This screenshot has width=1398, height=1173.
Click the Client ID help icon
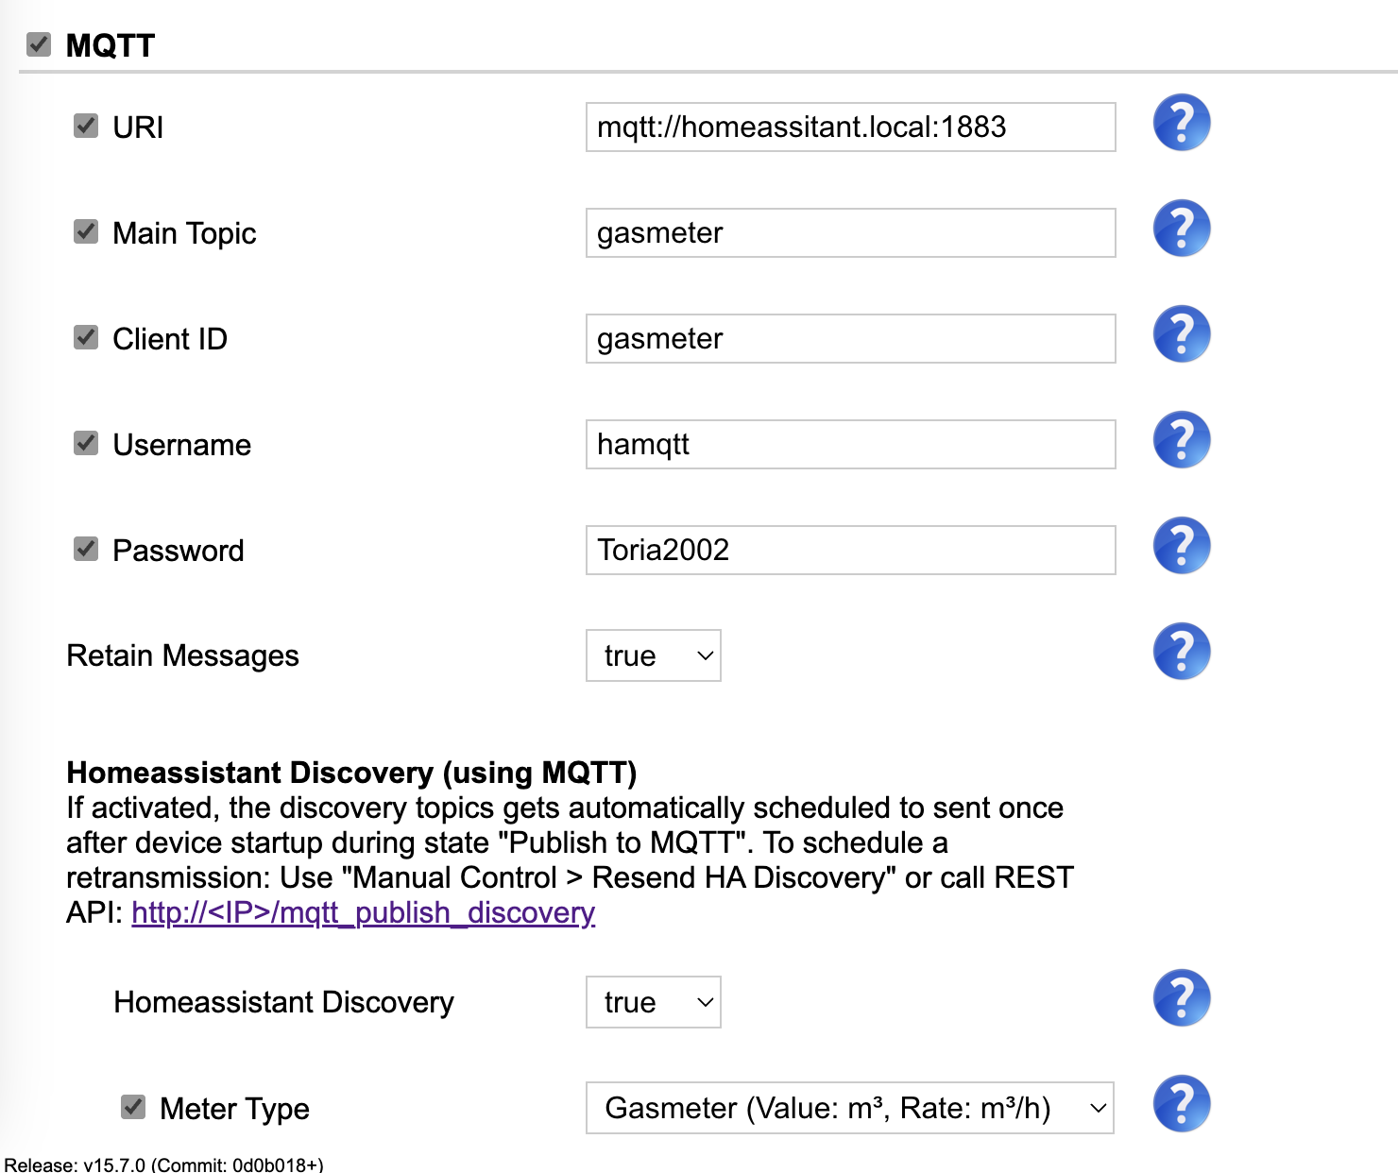(1181, 334)
